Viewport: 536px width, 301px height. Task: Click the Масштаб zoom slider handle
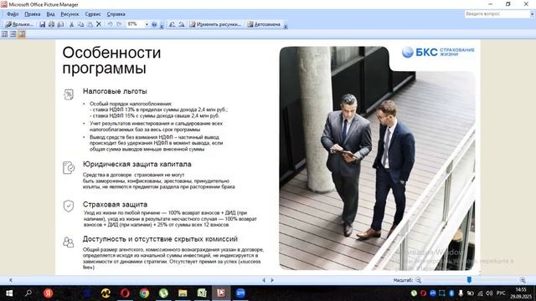tap(469, 280)
